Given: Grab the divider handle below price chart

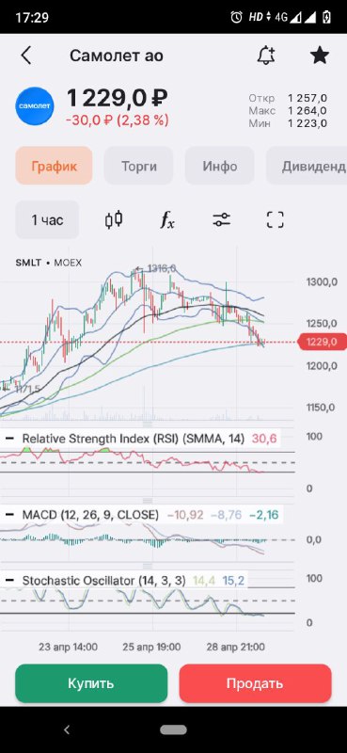Looking at the screenshot, I should tap(148, 425).
